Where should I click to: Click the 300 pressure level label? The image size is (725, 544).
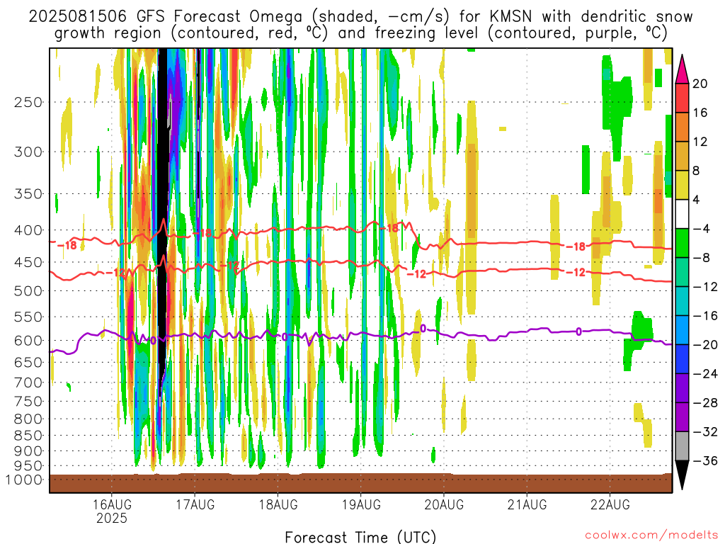pos(28,152)
